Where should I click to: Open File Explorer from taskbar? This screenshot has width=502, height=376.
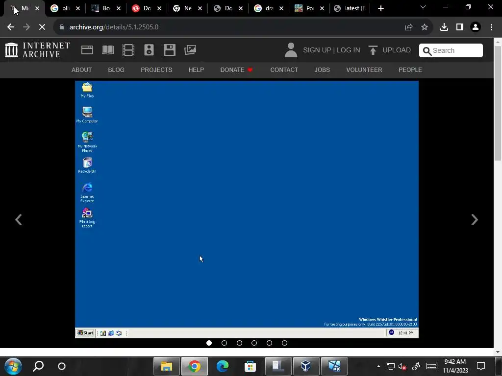coord(167,366)
